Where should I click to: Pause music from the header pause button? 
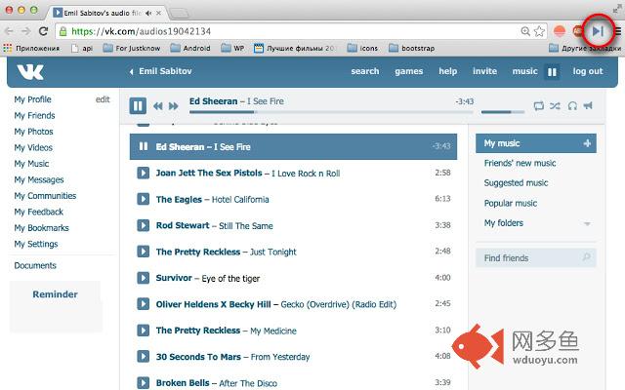click(x=552, y=72)
